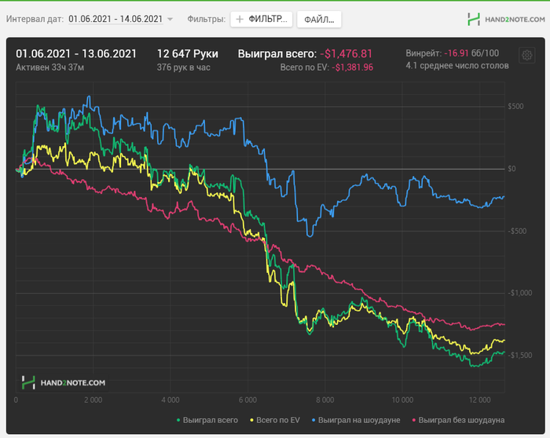This screenshot has height=438, width=550.
Task: Toggle the 'Всего по EV' yellow legend item
Action: click(275, 420)
